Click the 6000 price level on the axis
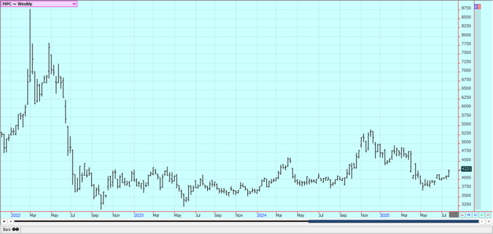The height and width of the screenshot is (234, 493). click(x=466, y=106)
